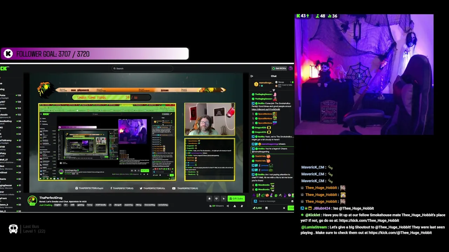Select the funny stream tag

point(90,205)
